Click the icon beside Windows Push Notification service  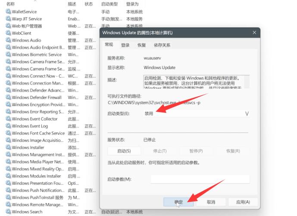[x=8, y=190]
